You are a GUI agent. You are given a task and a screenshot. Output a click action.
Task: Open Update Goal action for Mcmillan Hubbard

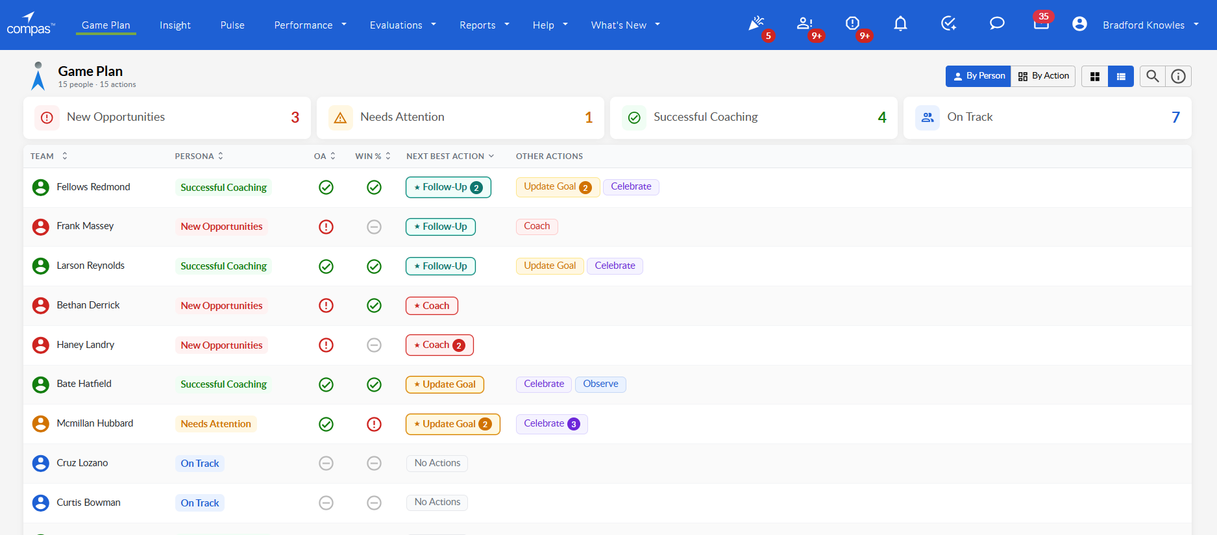[x=453, y=424]
